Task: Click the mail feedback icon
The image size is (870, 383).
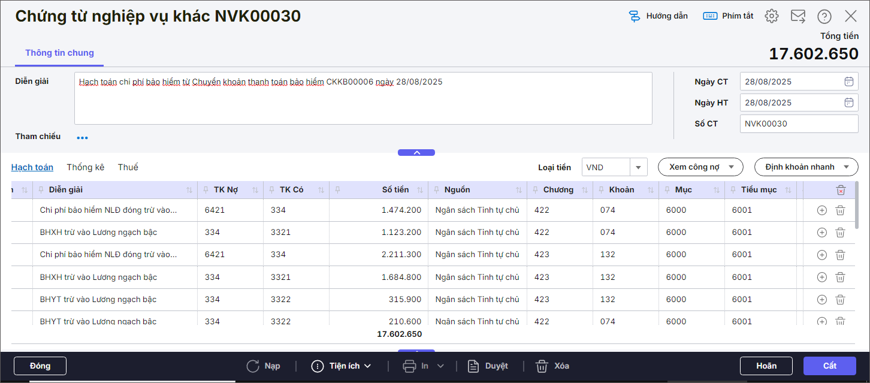Action: click(798, 16)
